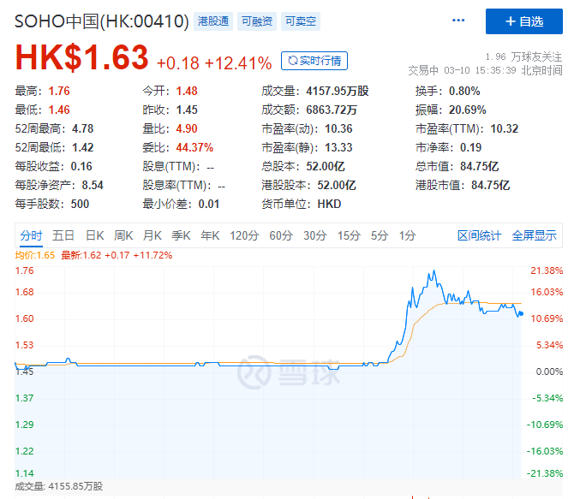574x499 pixels.
Task: Click the 实时行情 refresh button
Action: pos(314,61)
